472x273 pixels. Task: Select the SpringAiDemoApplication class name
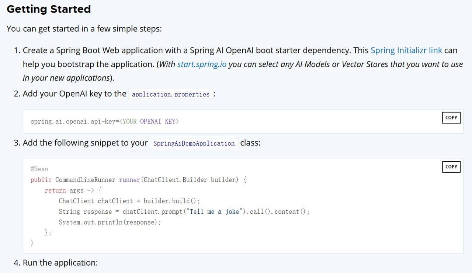tap(193, 143)
